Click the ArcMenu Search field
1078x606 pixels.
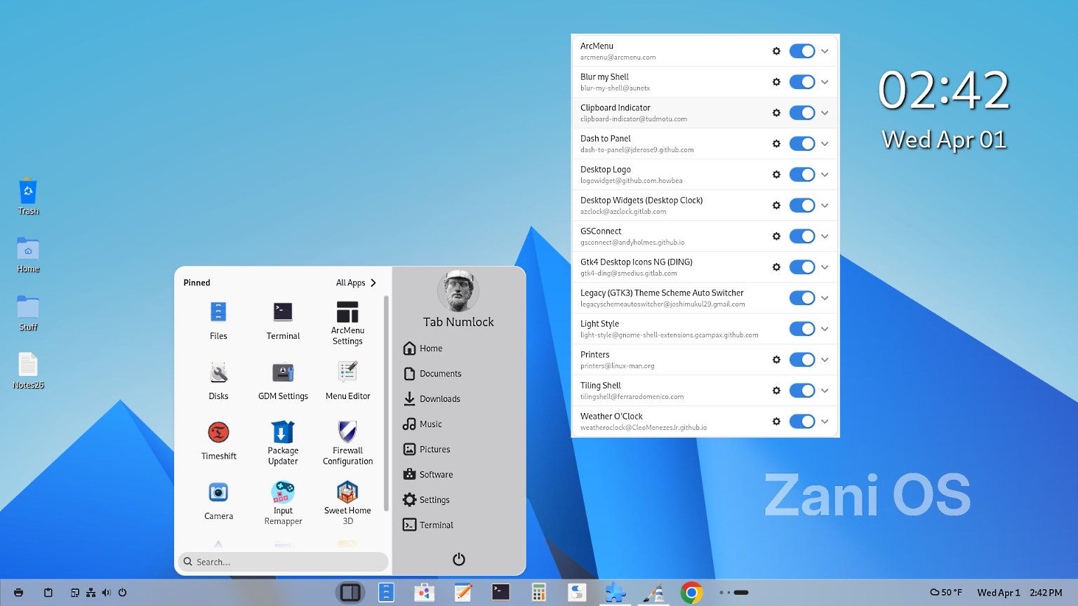tap(284, 562)
